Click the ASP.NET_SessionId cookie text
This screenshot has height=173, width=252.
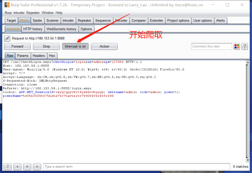(x=62, y=92)
